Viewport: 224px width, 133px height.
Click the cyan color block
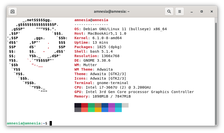click(118, 110)
